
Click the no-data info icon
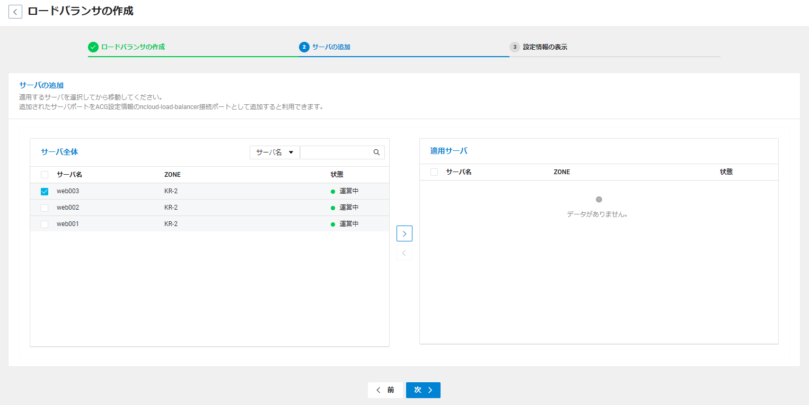tap(599, 200)
